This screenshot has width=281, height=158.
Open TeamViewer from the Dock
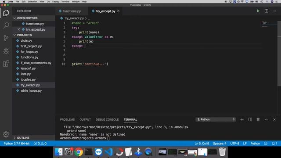click(x=98, y=152)
